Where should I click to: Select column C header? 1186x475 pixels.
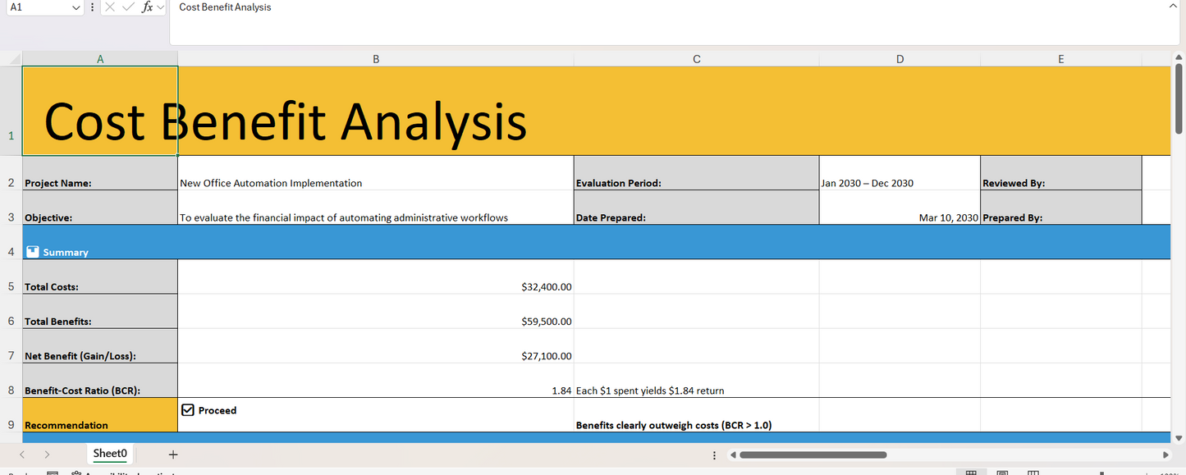696,59
